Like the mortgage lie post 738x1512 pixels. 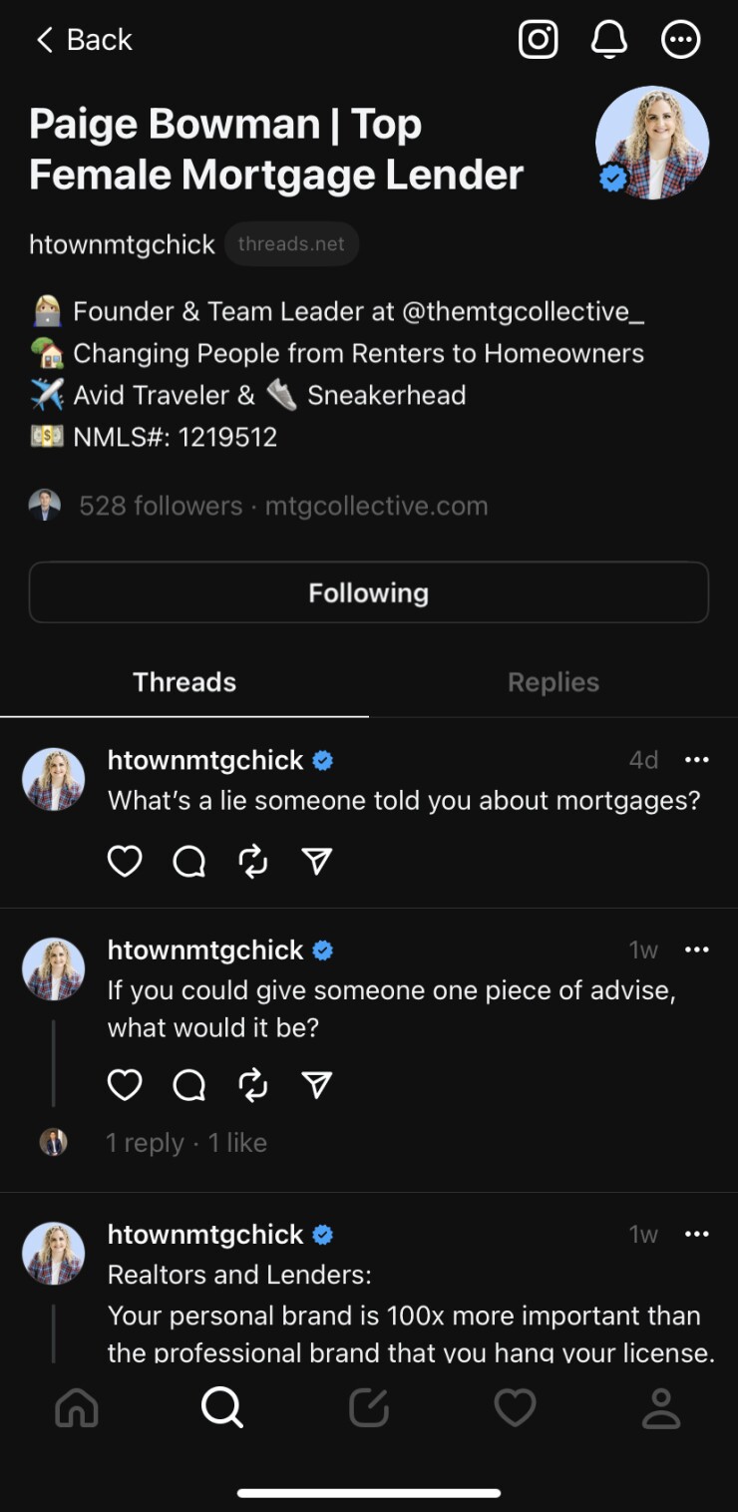point(124,861)
